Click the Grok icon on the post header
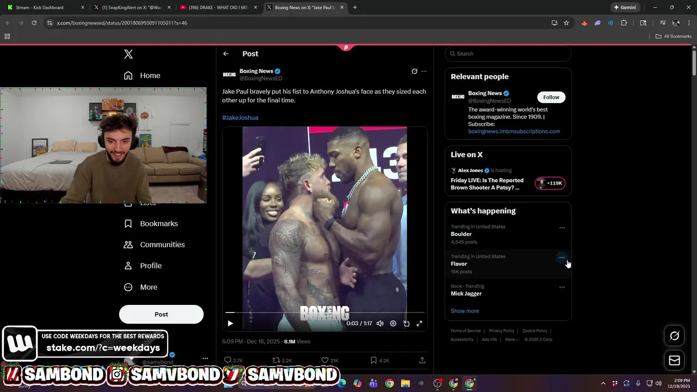This screenshot has height=392, width=697. point(414,71)
